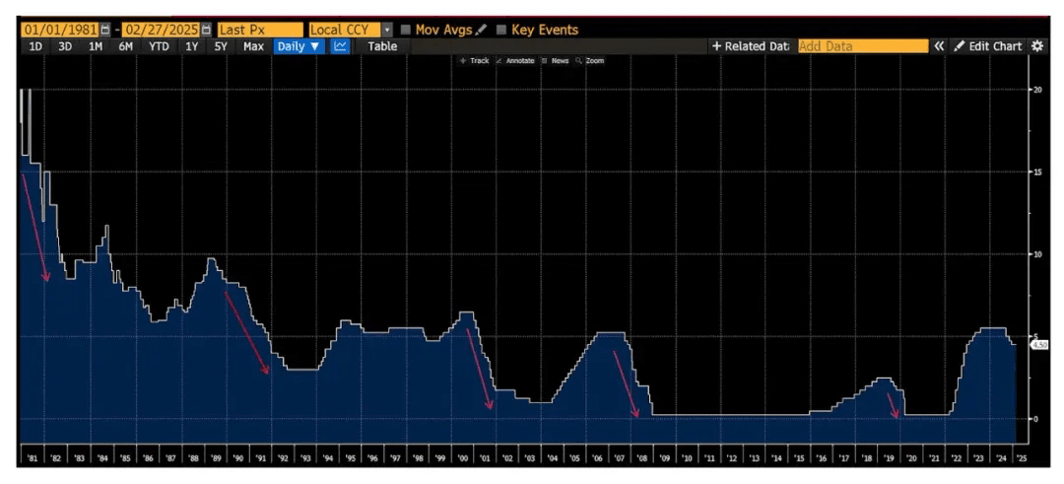
Task: Click the line chart type icon
Action: coord(340,46)
